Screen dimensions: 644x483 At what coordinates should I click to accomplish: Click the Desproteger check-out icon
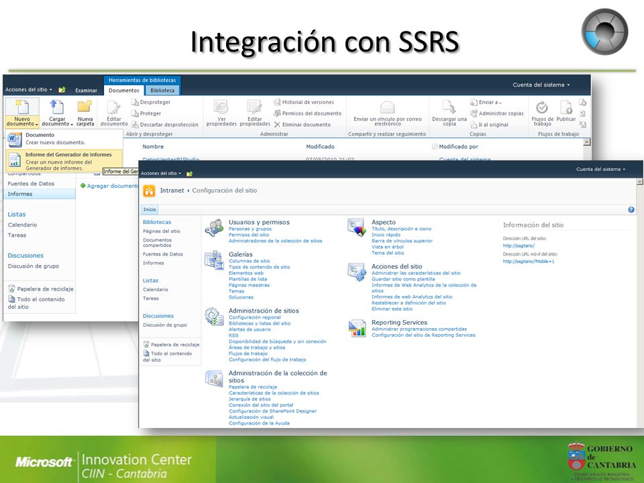[135, 102]
